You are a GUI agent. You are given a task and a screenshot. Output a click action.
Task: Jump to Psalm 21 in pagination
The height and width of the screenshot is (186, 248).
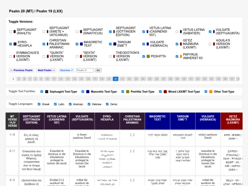point(123,79)
